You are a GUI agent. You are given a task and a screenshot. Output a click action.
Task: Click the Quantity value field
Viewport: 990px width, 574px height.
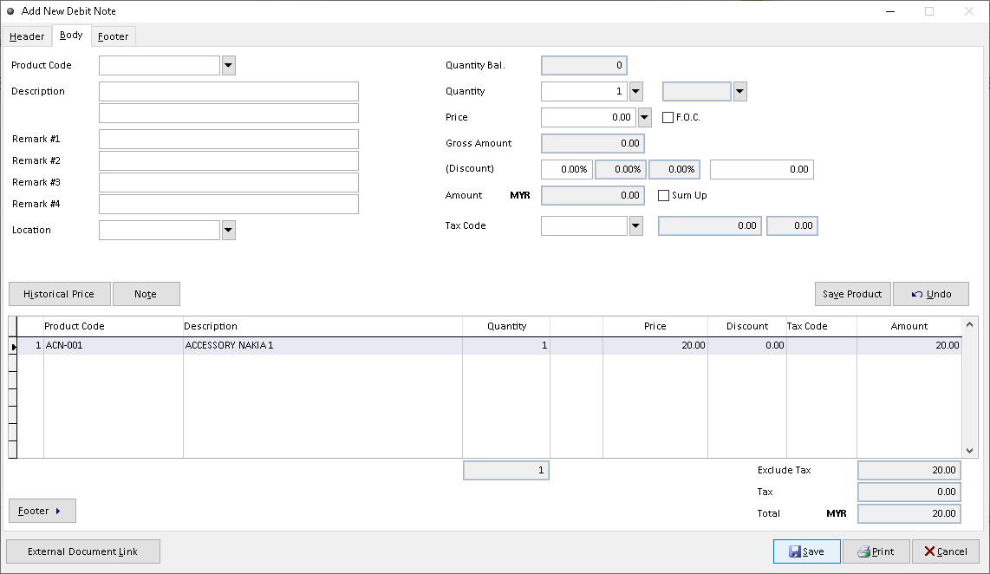[584, 92]
